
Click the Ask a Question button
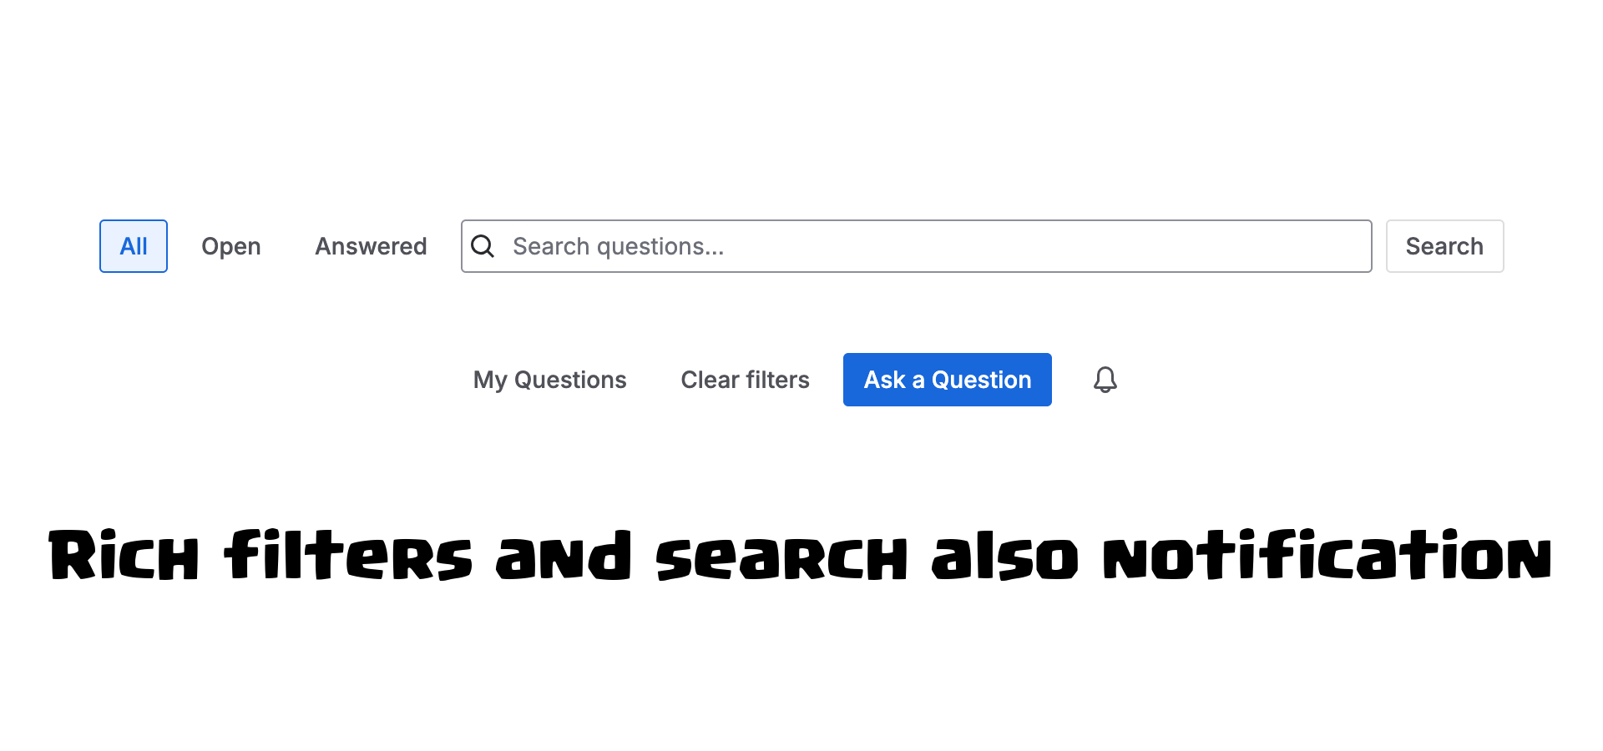(947, 380)
